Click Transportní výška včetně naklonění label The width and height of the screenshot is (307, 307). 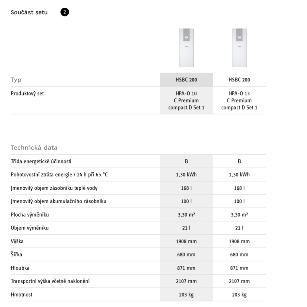pyautogui.click(x=50, y=281)
